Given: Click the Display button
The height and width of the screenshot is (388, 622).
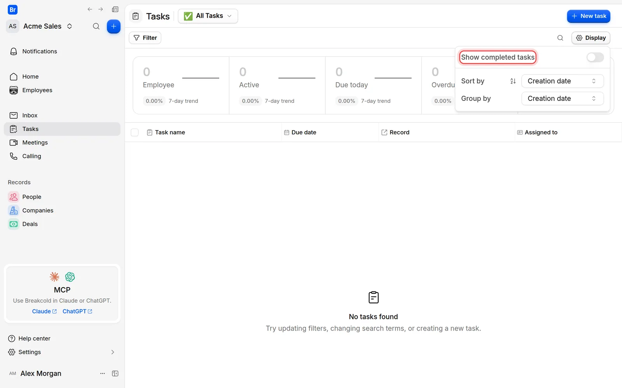Looking at the screenshot, I should [x=591, y=38].
